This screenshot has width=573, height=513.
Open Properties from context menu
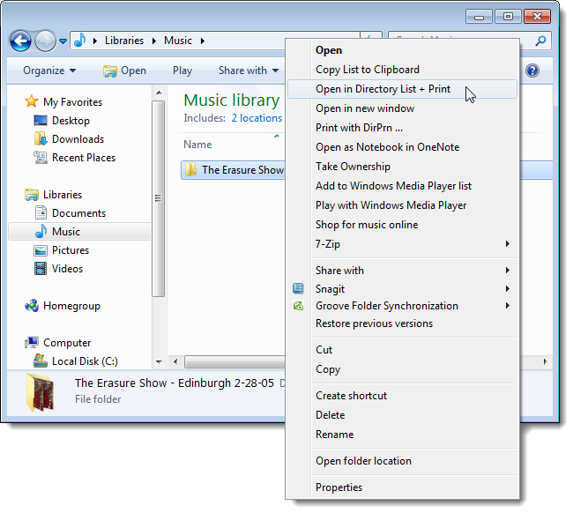tap(402, 487)
